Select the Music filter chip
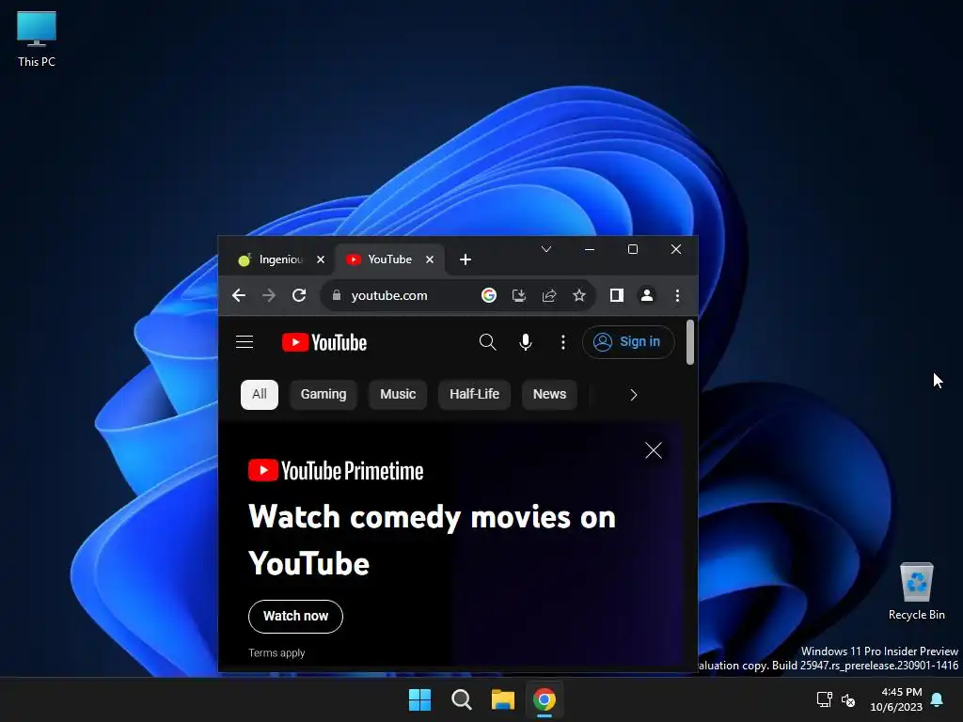The image size is (963, 722). pyautogui.click(x=398, y=394)
